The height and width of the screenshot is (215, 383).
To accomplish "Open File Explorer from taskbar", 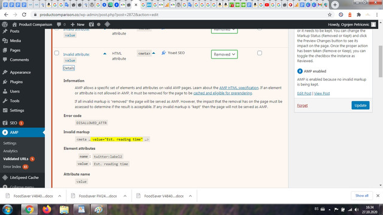I will (64, 210).
